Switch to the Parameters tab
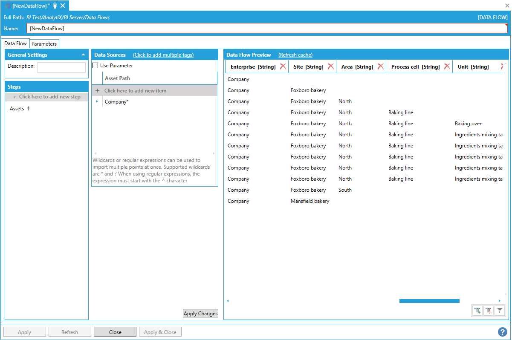 point(44,44)
